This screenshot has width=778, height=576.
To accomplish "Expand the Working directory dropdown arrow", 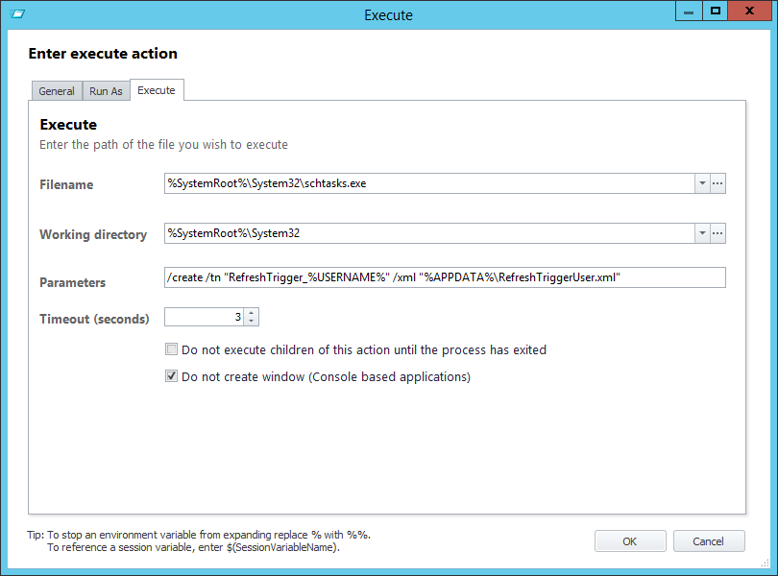I will 701,233.
